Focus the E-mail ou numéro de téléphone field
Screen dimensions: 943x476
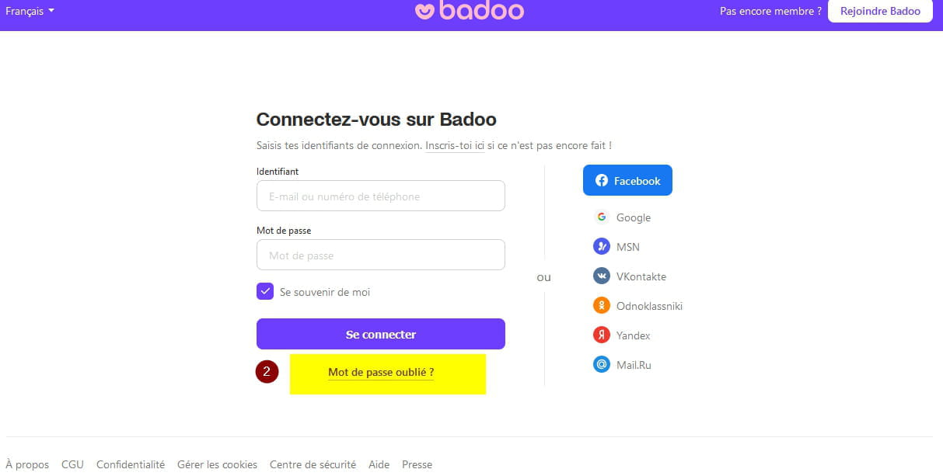381,196
